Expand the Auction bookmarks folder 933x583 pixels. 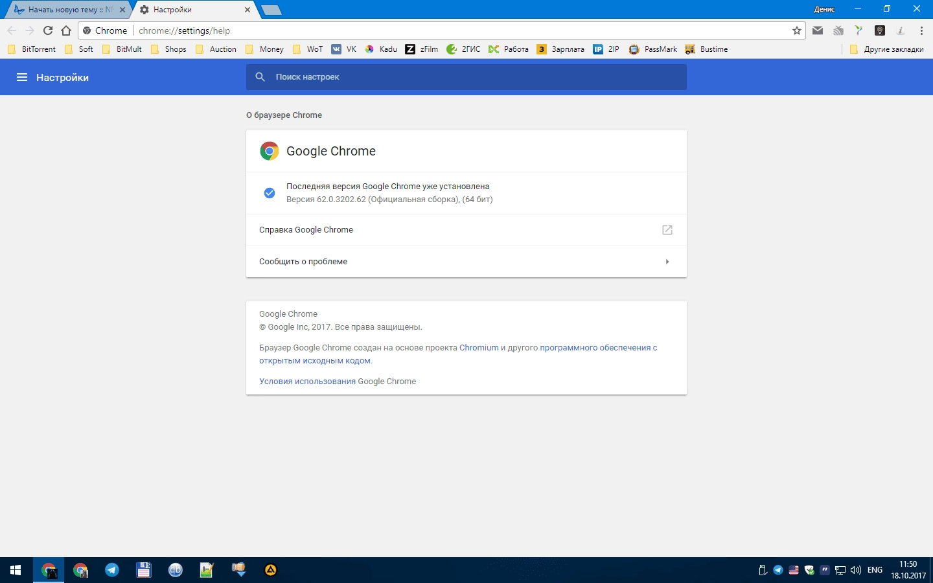[216, 49]
